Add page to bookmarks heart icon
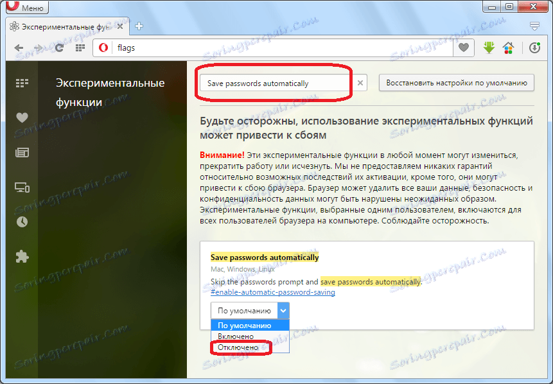This screenshot has width=553, height=384. pyautogui.click(x=464, y=48)
